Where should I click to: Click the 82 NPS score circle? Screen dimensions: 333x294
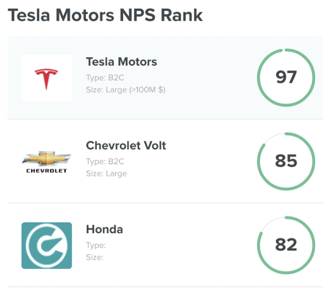pyautogui.click(x=286, y=245)
